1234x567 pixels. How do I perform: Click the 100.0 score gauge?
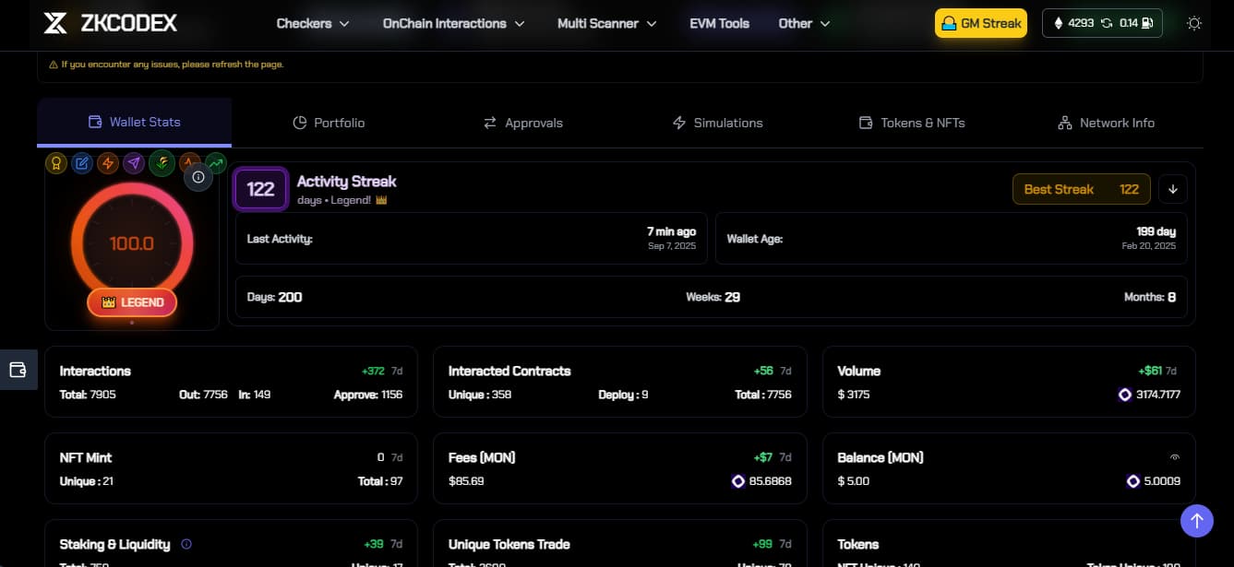[x=132, y=244]
